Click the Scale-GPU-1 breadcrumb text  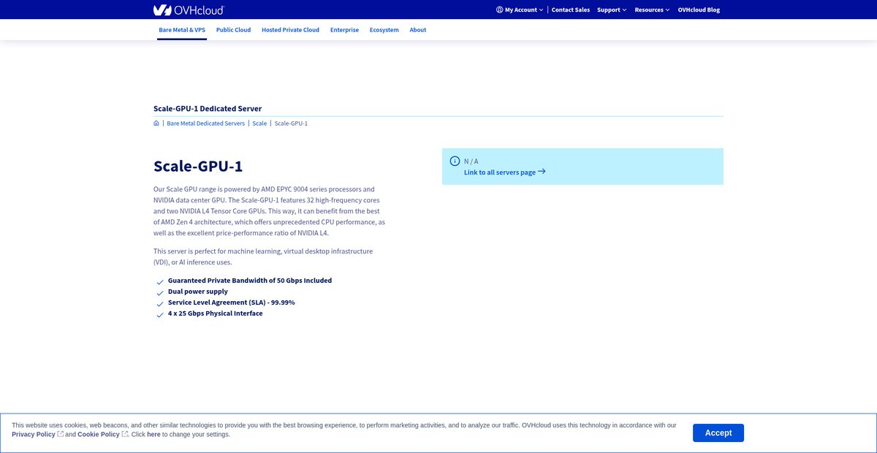[x=291, y=123]
